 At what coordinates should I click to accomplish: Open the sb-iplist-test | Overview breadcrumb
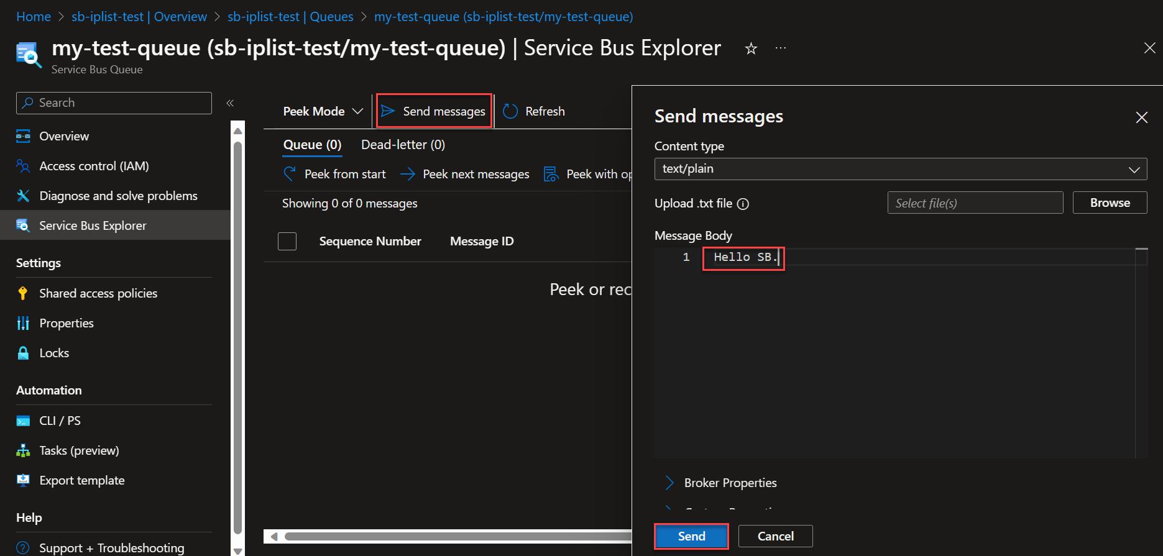tap(139, 17)
